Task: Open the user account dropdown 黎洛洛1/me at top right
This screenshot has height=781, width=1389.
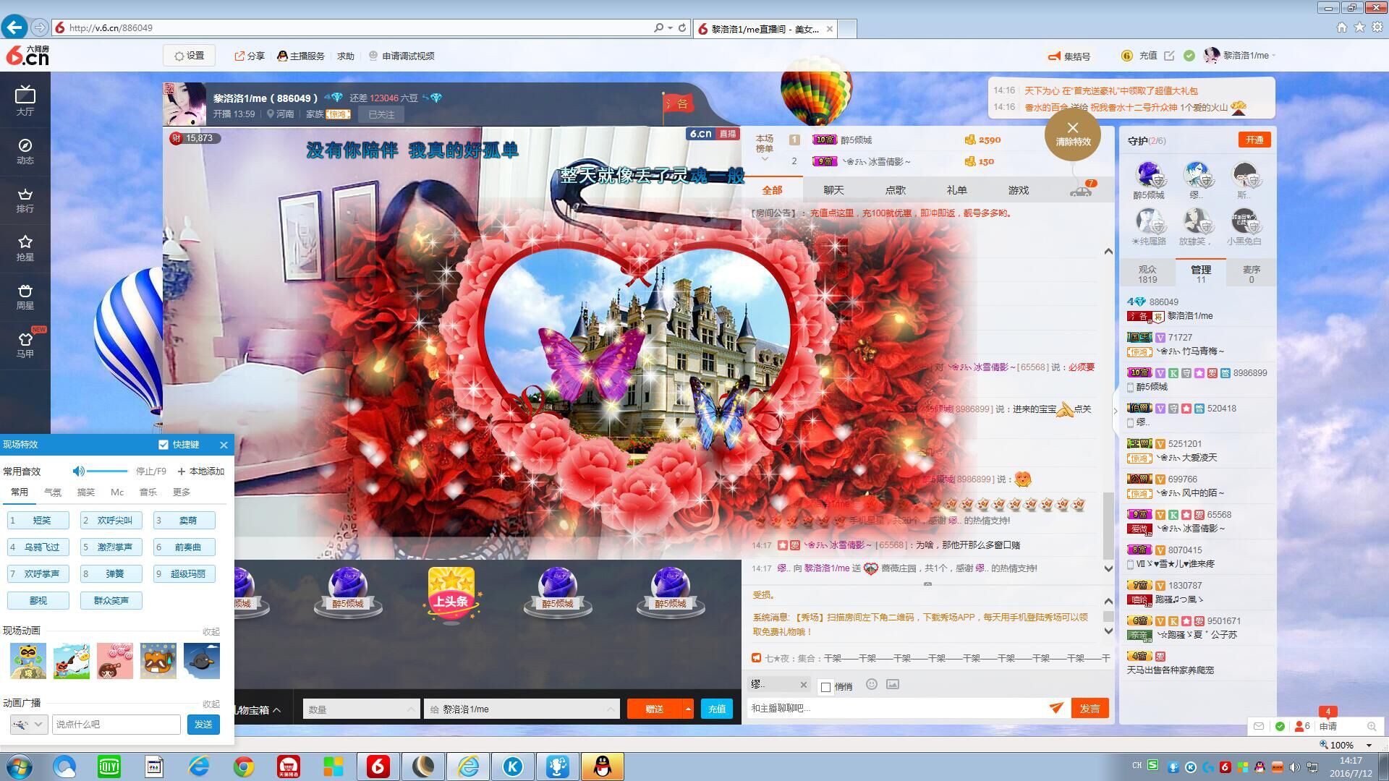Action: (x=1239, y=56)
